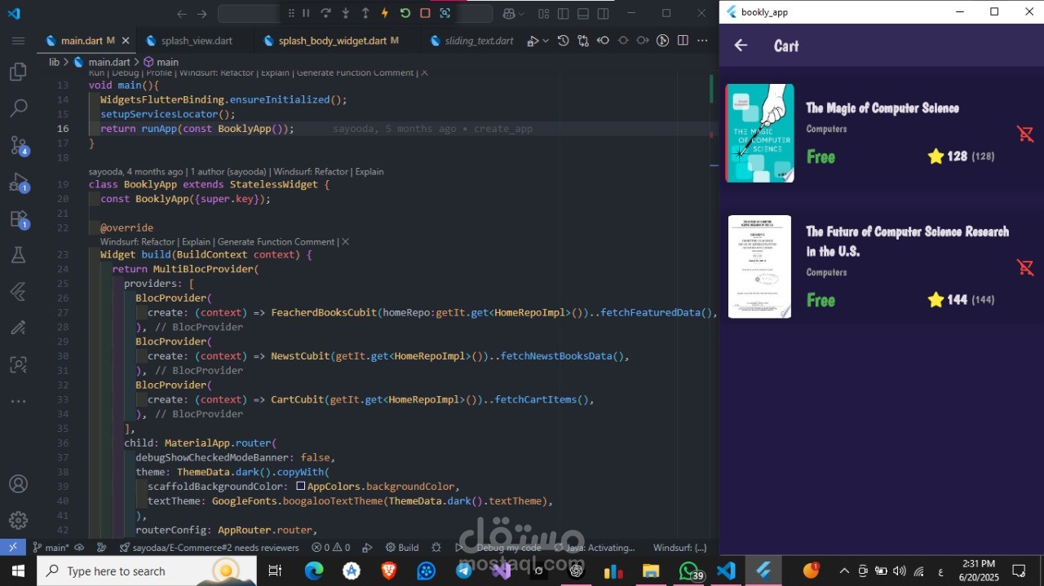Open The Magic of Computer Science book cover
Screen dimensions: 1044x586
click(x=759, y=133)
